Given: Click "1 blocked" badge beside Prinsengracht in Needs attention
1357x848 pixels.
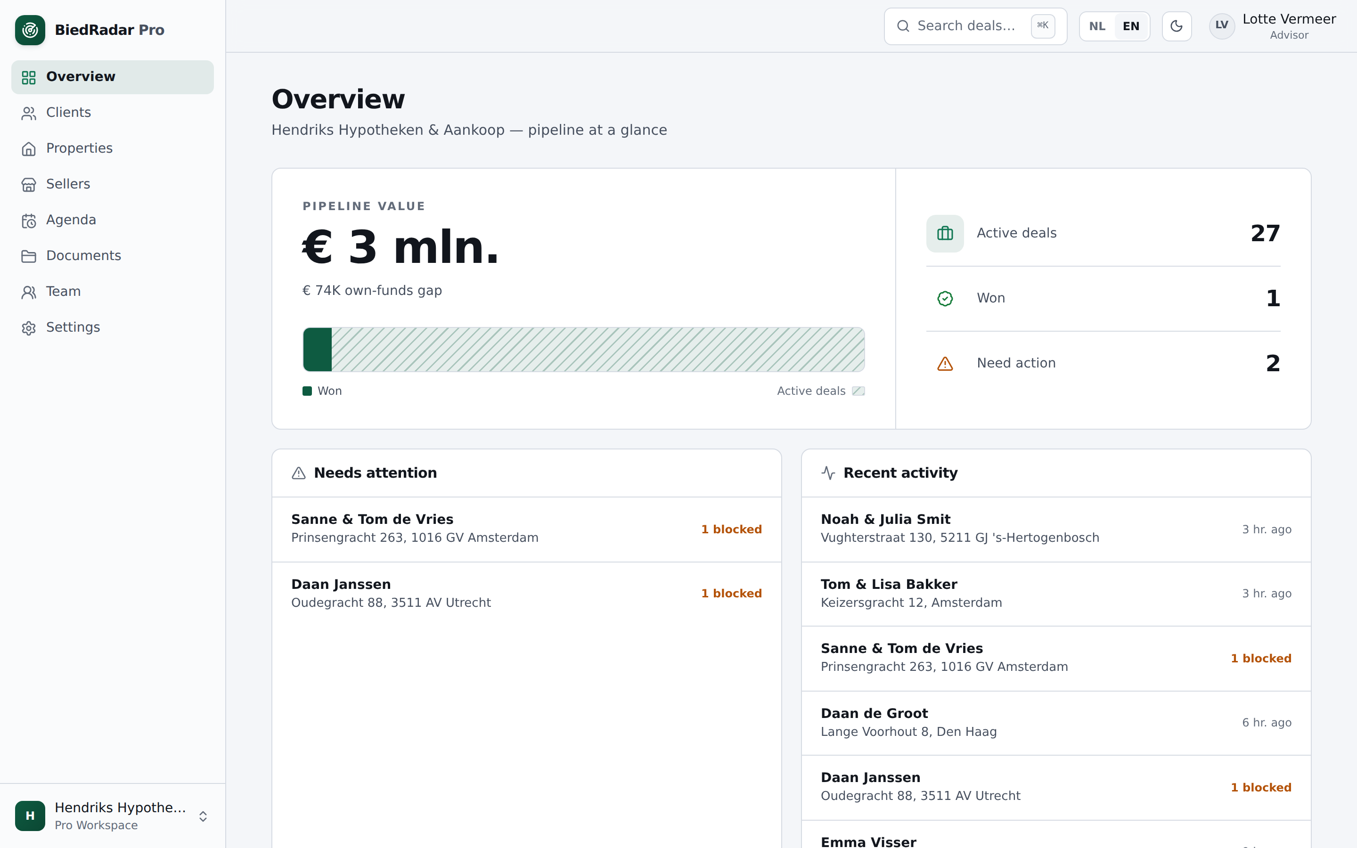Looking at the screenshot, I should point(731,530).
